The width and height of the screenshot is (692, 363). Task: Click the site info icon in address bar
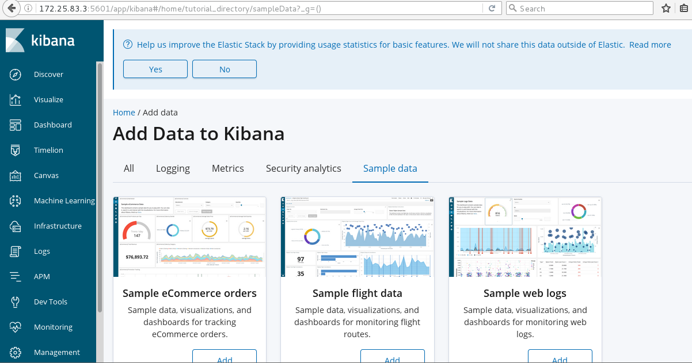(x=29, y=9)
